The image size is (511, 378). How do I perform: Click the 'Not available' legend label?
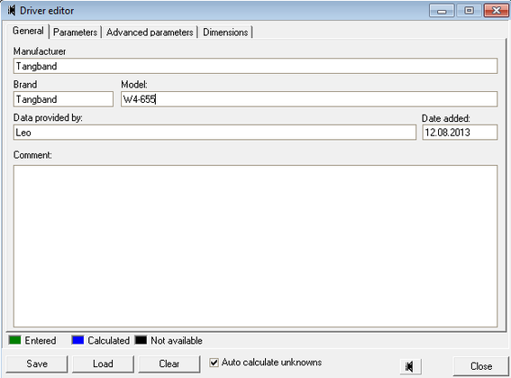coord(177,340)
